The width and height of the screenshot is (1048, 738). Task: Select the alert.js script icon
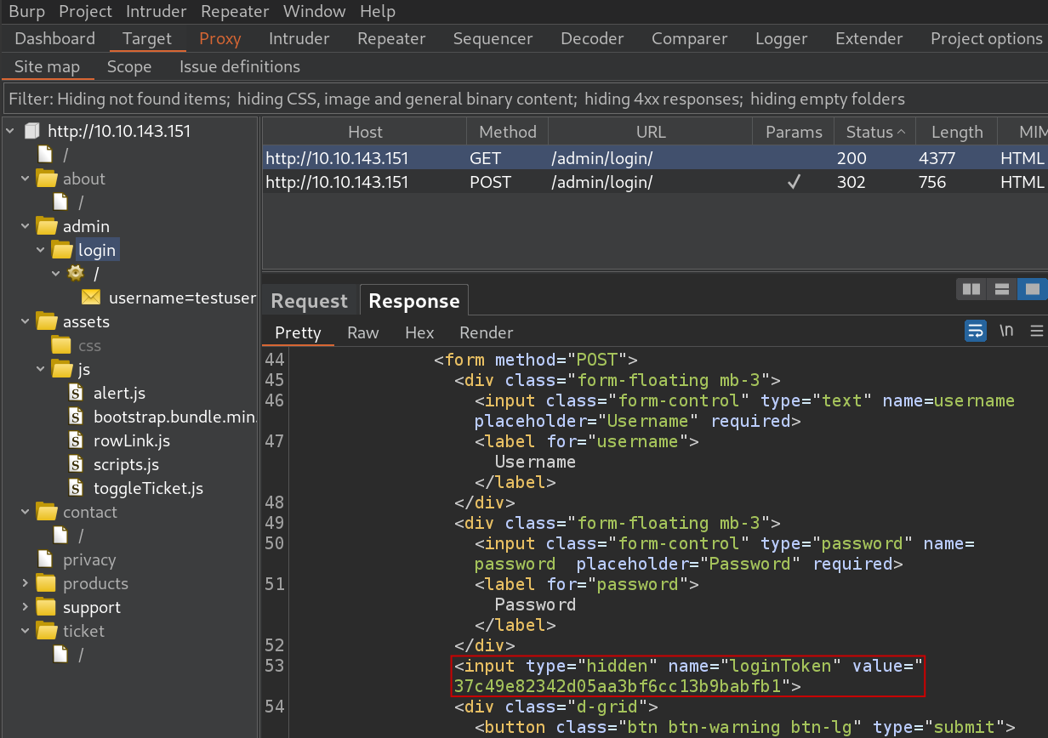coord(77,393)
